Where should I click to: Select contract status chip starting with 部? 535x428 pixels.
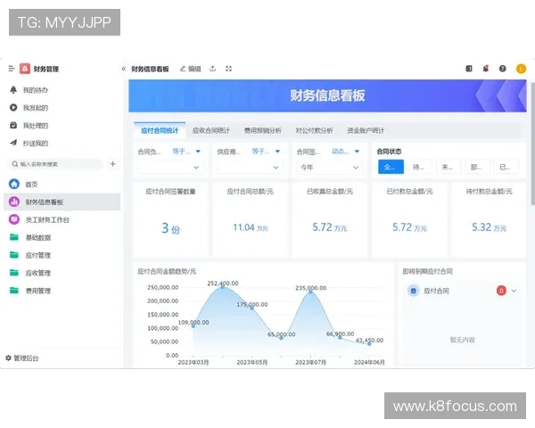[x=478, y=167]
